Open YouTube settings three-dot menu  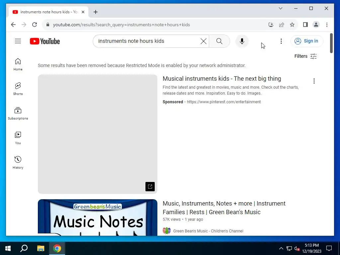pyautogui.click(x=281, y=41)
